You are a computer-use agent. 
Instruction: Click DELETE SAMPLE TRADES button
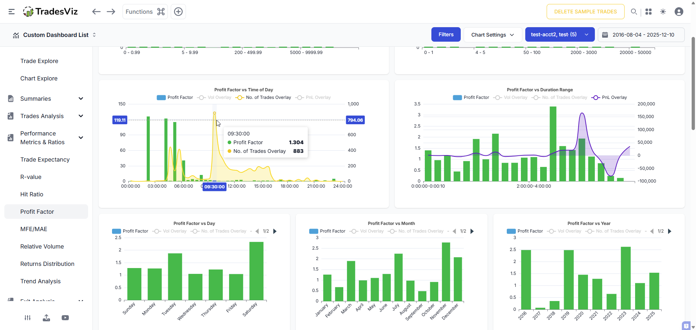click(x=585, y=12)
